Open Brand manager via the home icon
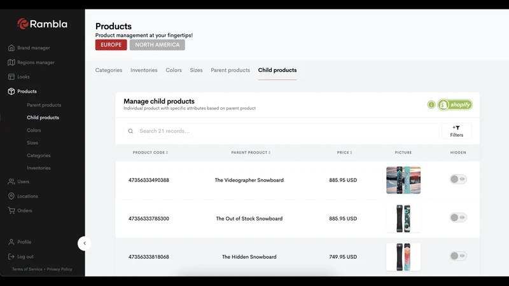The image size is (509, 286). pyautogui.click(x=11, y=48)
